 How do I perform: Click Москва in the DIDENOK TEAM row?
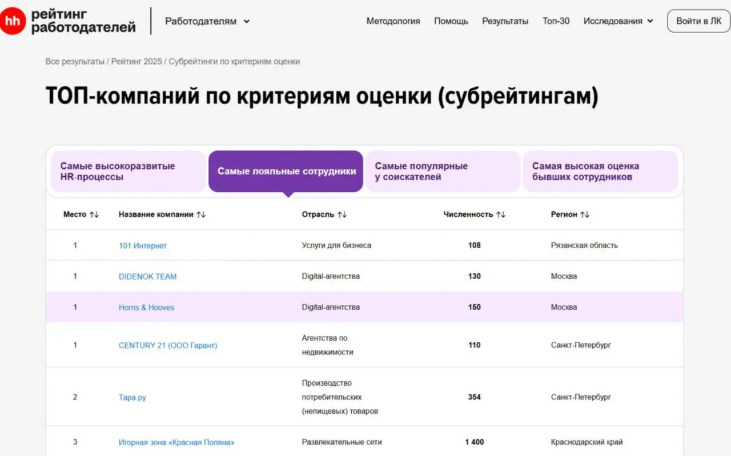564,276
